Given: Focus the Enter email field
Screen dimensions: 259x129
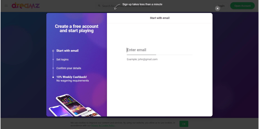Looking at the screenshot, I should click(159, 50).
